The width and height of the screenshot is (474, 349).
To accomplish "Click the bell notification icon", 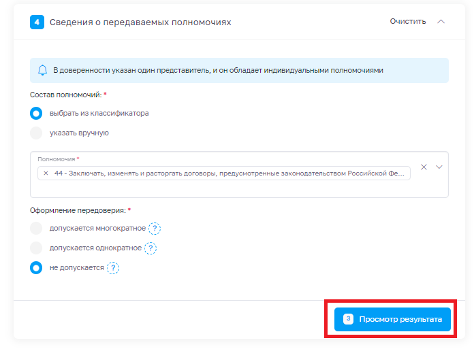I will pos(42,70).
